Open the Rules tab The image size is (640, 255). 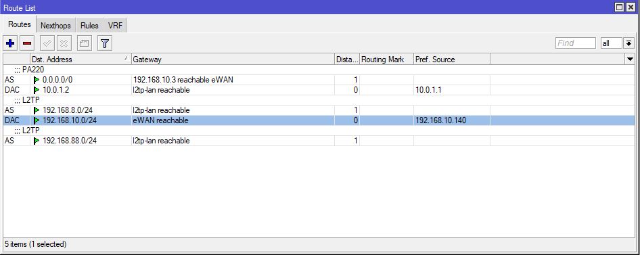coord(89,25)
